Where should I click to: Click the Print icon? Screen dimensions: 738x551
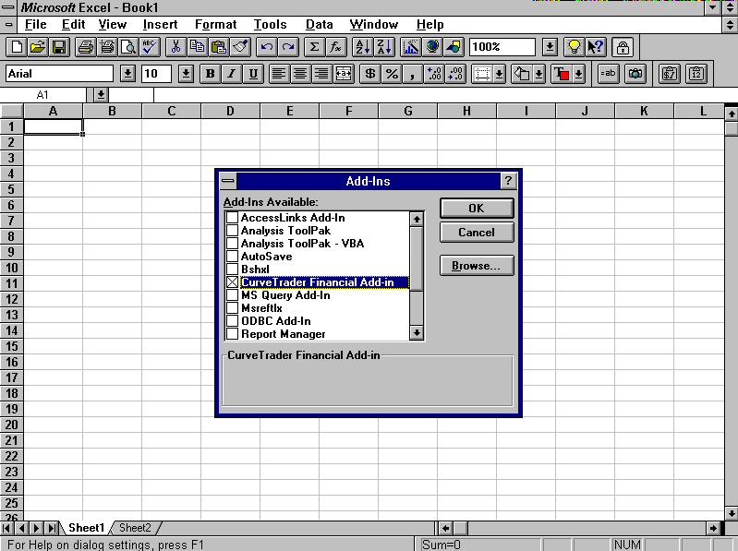point(86,47)
